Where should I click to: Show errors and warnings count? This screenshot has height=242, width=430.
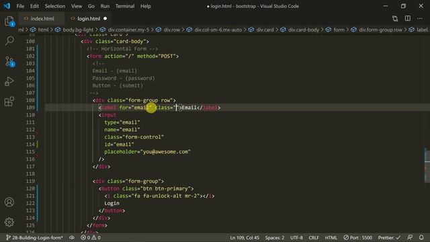91,237
